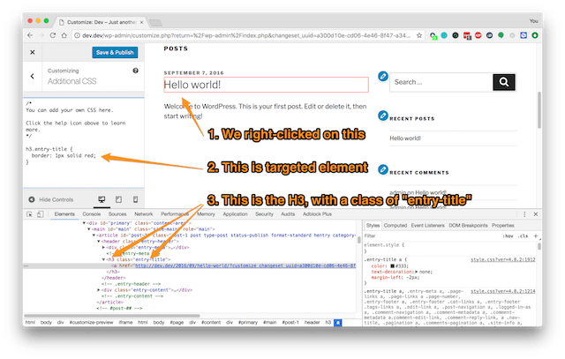
Task: Edit the Search widget via pencil icon
Action: click(383, 76)
